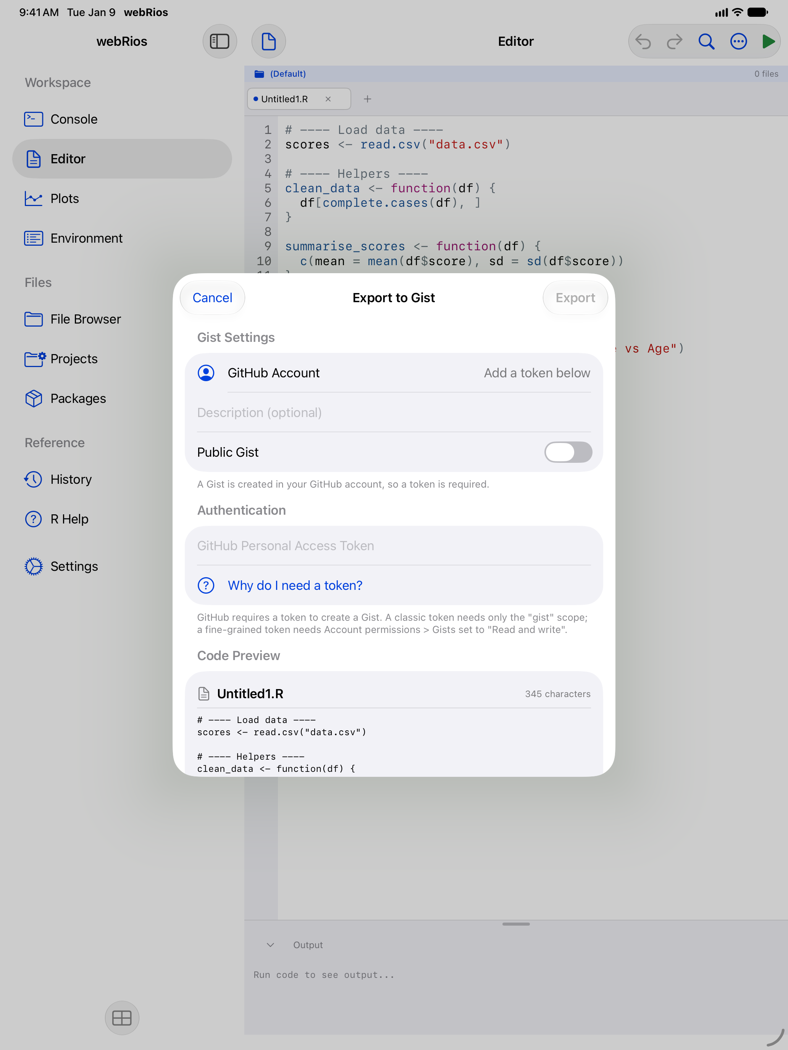Toggle the sidebar visibility icon
This screenshot has width=788, height=1050.
point(220,41)
